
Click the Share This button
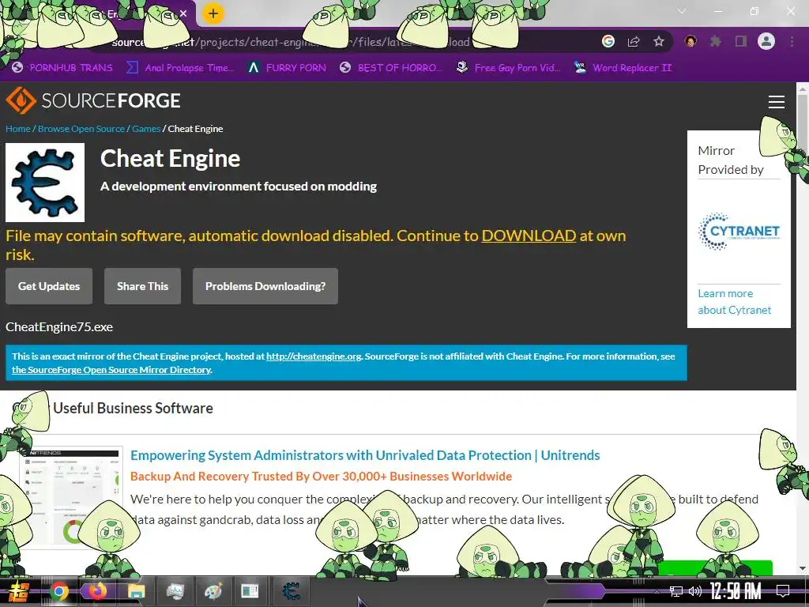coord(142,286)
